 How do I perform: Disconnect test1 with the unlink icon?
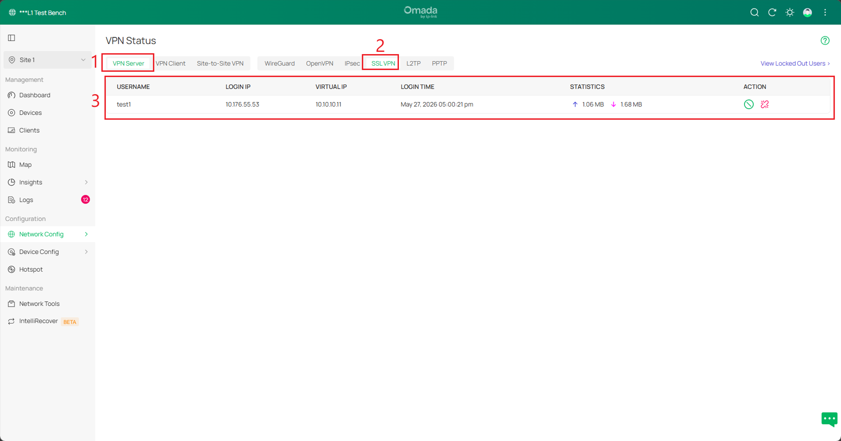764,104
